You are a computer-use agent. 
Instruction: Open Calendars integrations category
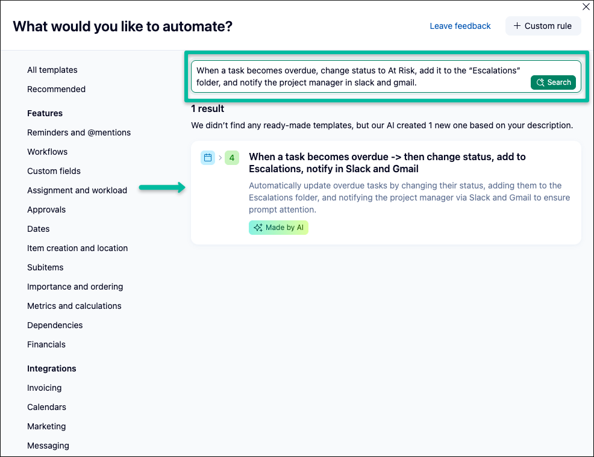[x=46, y=408]
